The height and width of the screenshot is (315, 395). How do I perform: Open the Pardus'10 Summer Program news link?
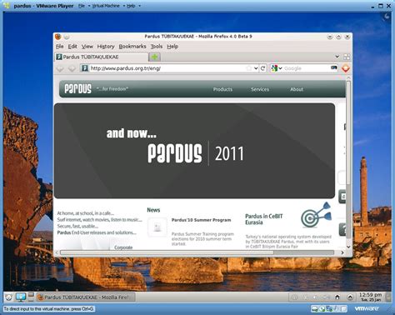coord(201,220)
